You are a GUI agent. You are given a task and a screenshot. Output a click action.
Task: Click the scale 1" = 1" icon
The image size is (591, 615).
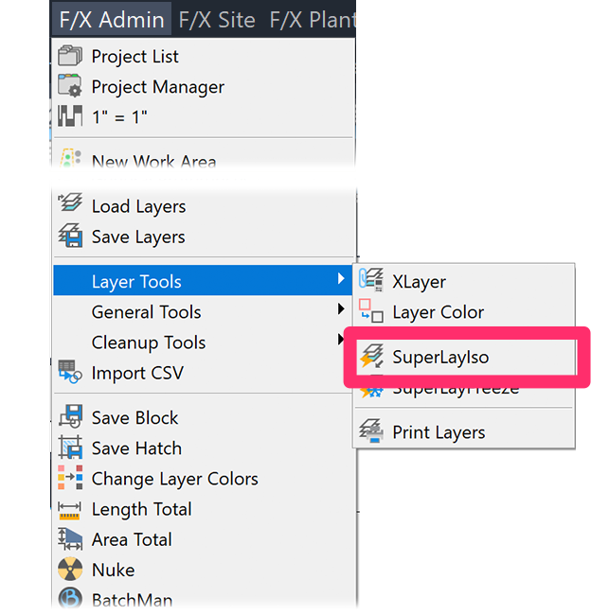(70, 117)
